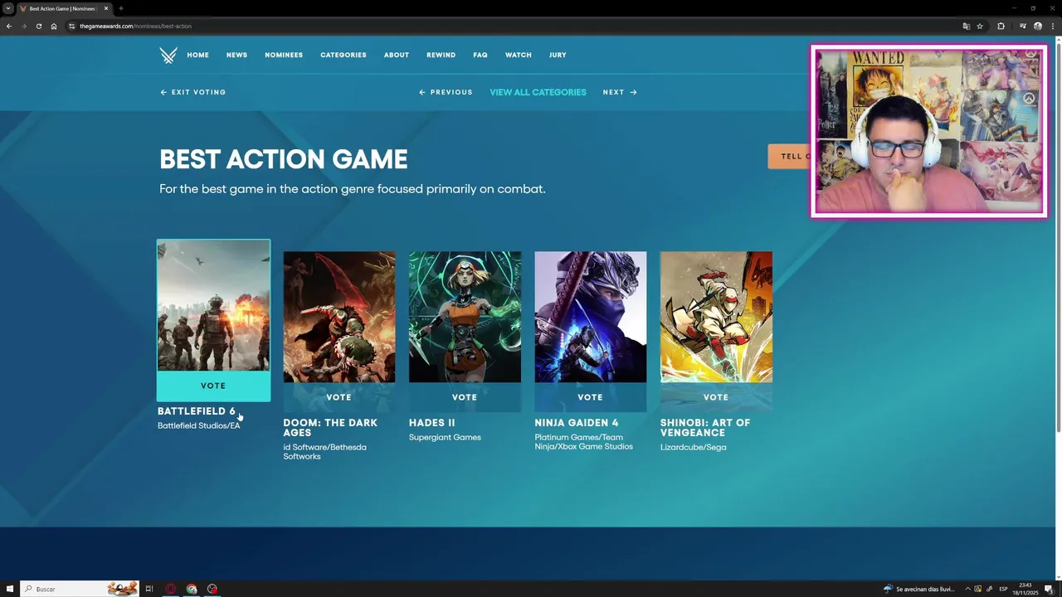The image size is (1062, 597).
Task: Open the NEWS nav item
Action: (x=236, y=56)
